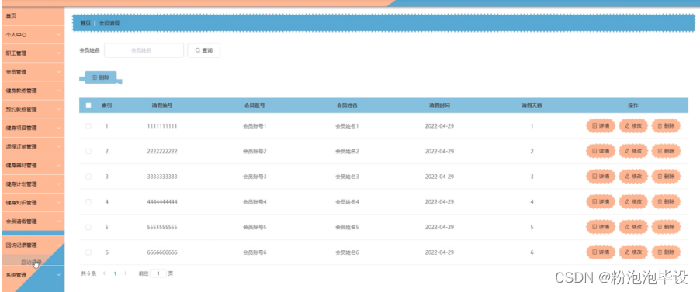Open 会员请假管理 in sidebar
The height and width of the screenshot is (292, 700).
coord(33,222)
